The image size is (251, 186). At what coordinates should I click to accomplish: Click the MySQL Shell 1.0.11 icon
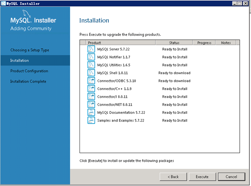(91, 73)
